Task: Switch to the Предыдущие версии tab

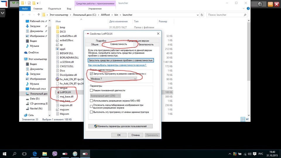Action: click(x=138, y=41)
